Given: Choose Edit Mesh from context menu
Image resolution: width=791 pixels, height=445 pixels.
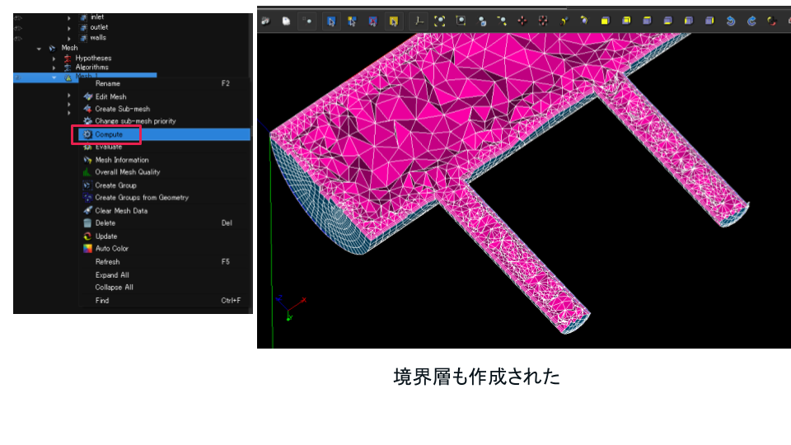Looking at the screenshot, I should click(x=110, y=96).
